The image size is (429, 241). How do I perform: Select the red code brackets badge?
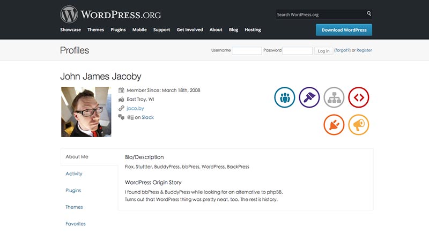point(358,97)
